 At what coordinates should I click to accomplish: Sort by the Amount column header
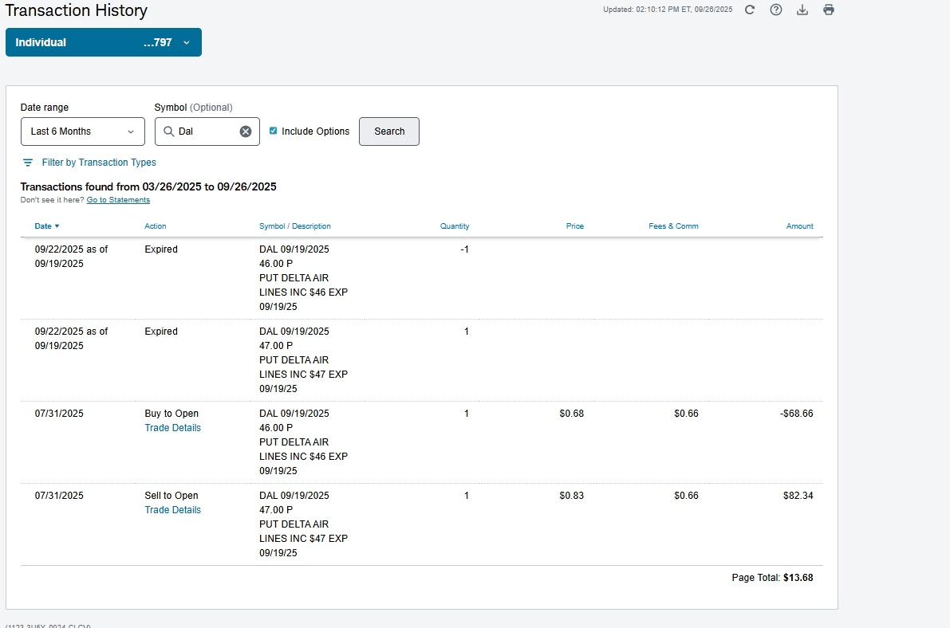799,226
